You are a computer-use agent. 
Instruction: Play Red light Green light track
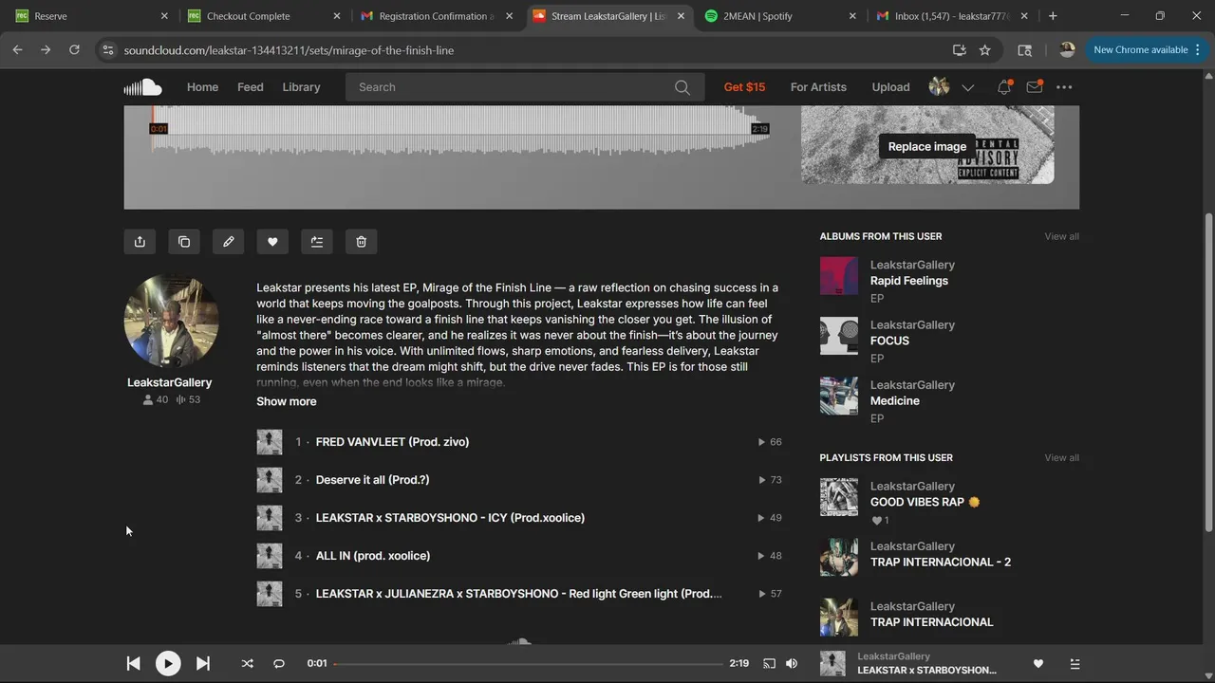[x=518, y=594]
